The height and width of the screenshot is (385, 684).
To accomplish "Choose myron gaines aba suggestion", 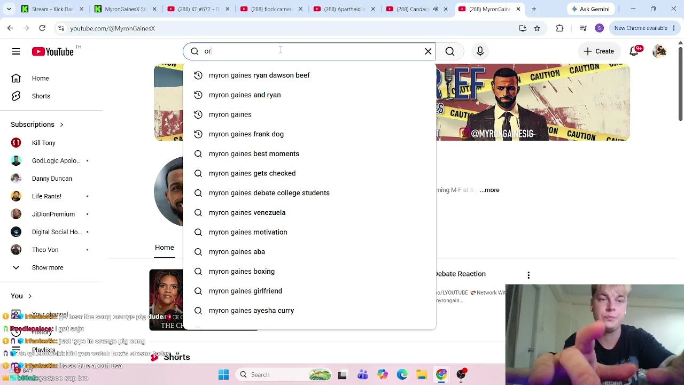I will pyautogui.click(x=309, y=252).
